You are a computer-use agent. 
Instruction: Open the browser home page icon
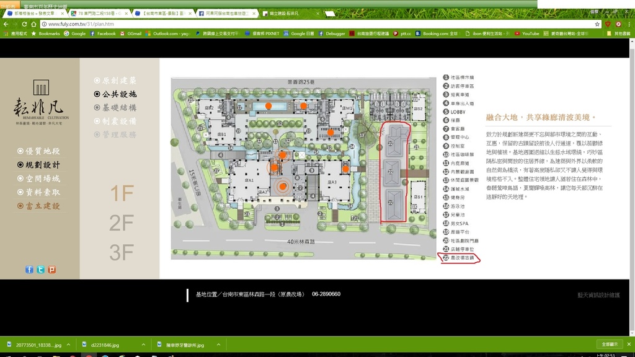(33, 24)
